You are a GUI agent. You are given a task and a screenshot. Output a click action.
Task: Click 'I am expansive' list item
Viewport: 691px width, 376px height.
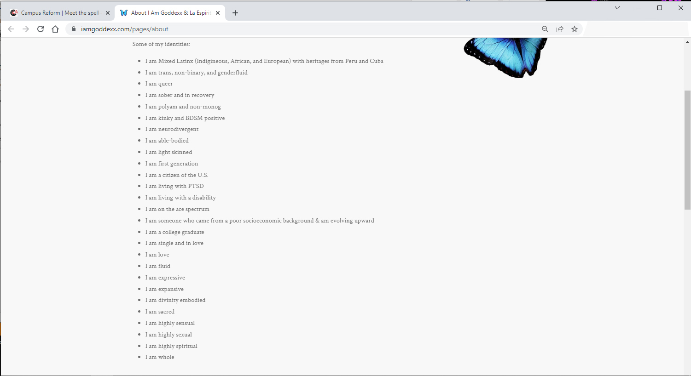point(164,289)
